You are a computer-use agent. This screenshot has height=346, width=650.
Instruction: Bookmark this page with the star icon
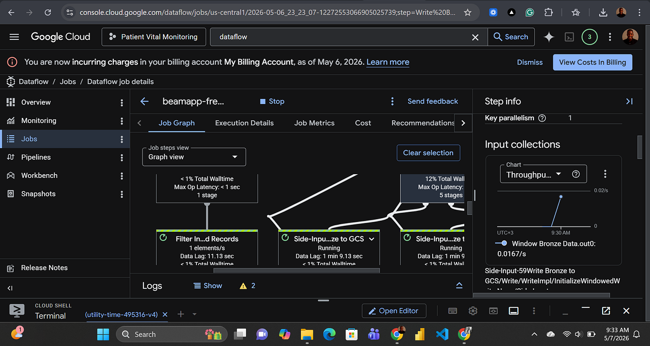[x=468, y=13]
